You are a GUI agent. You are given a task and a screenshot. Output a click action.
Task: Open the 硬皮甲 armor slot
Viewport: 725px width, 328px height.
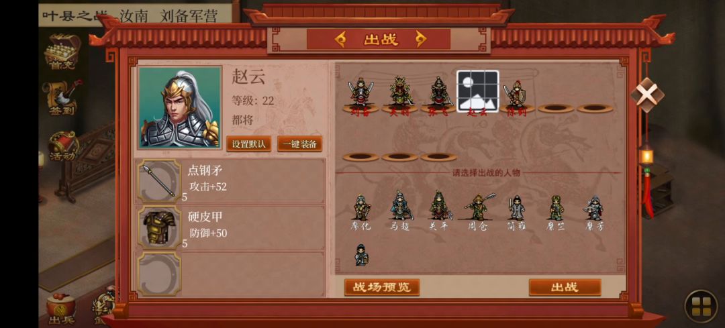230,228
